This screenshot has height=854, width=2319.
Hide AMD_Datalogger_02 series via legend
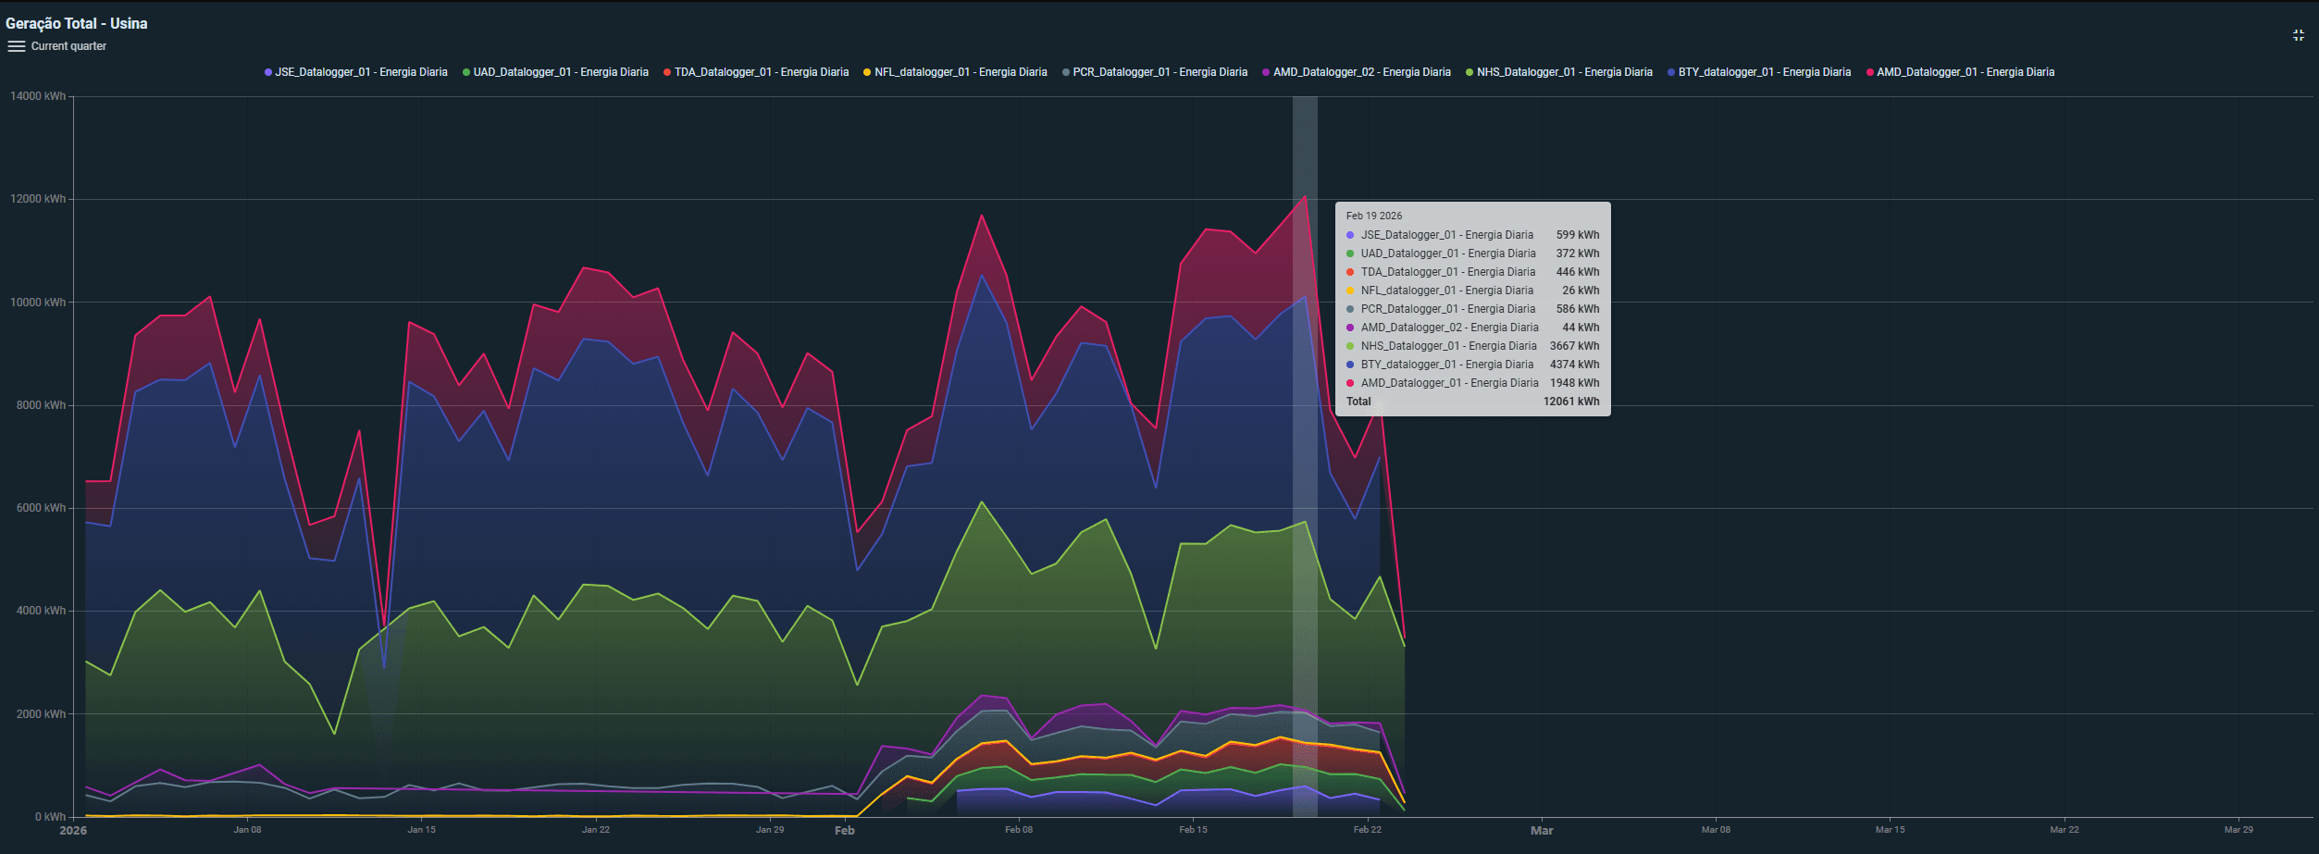click(x=1361, y=72)
